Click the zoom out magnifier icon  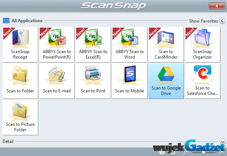coord(186,152)
